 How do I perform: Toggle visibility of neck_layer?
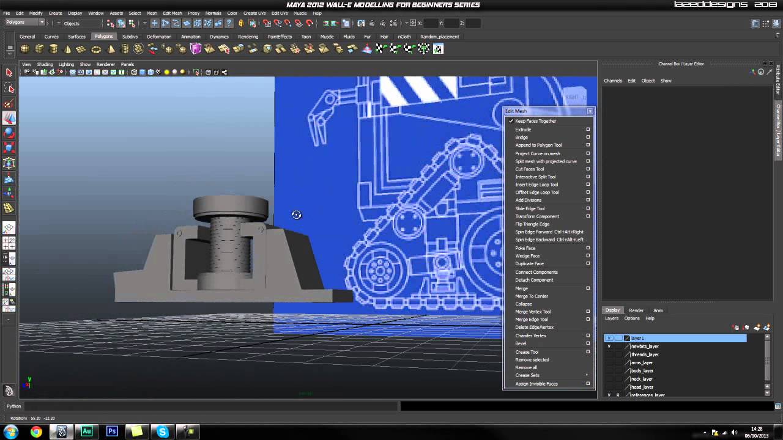[609, 379]
